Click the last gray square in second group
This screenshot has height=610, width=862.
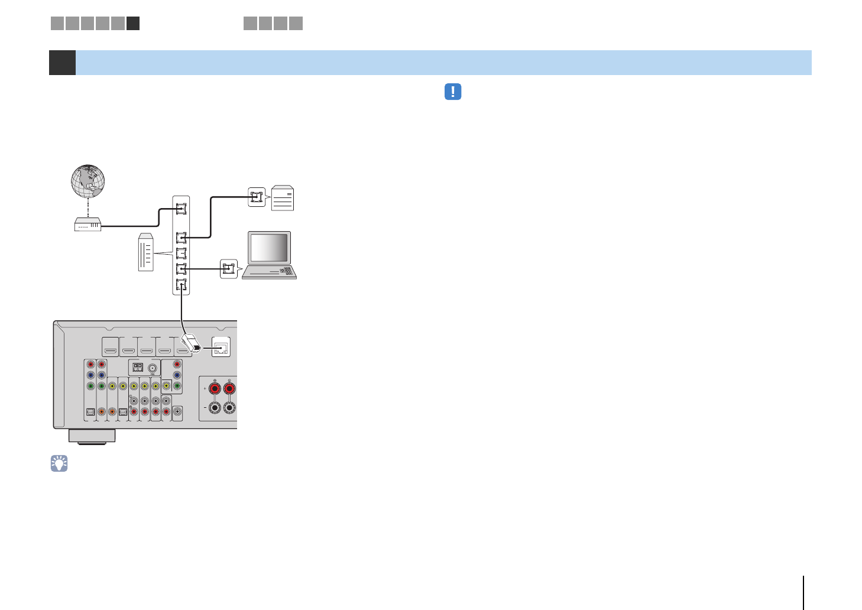click(296, 23)
